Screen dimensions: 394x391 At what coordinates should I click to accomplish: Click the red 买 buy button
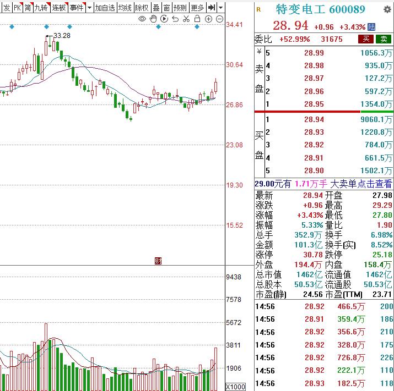366,39
